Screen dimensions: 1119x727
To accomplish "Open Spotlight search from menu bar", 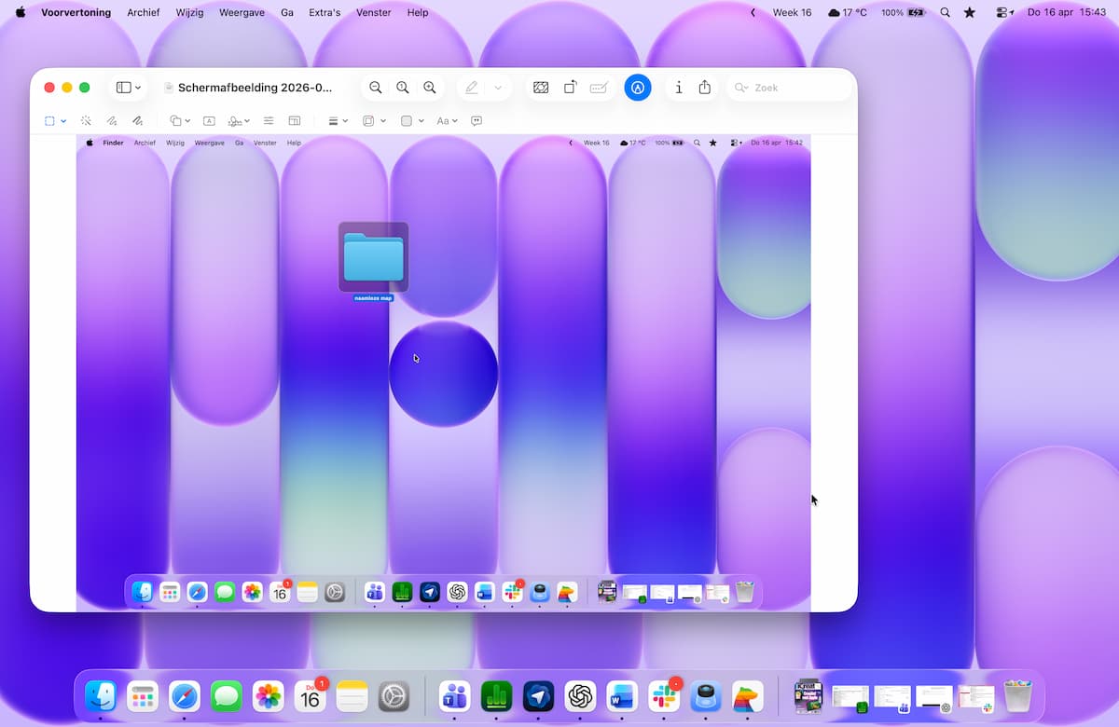I will click(946, 12).
